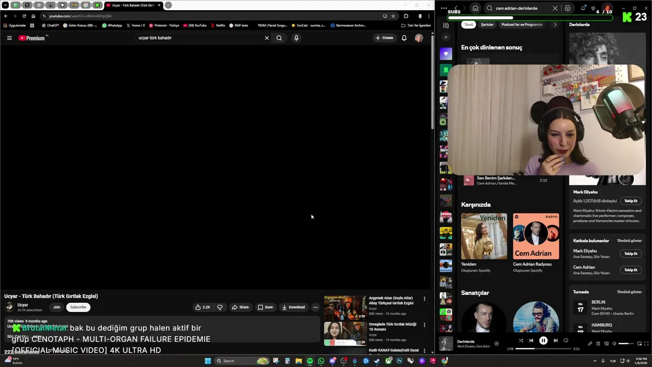Open the YouTube account avatar menu
Viewport: 652px width, 367px height.
pyautogui.click(x=419, y=38)
